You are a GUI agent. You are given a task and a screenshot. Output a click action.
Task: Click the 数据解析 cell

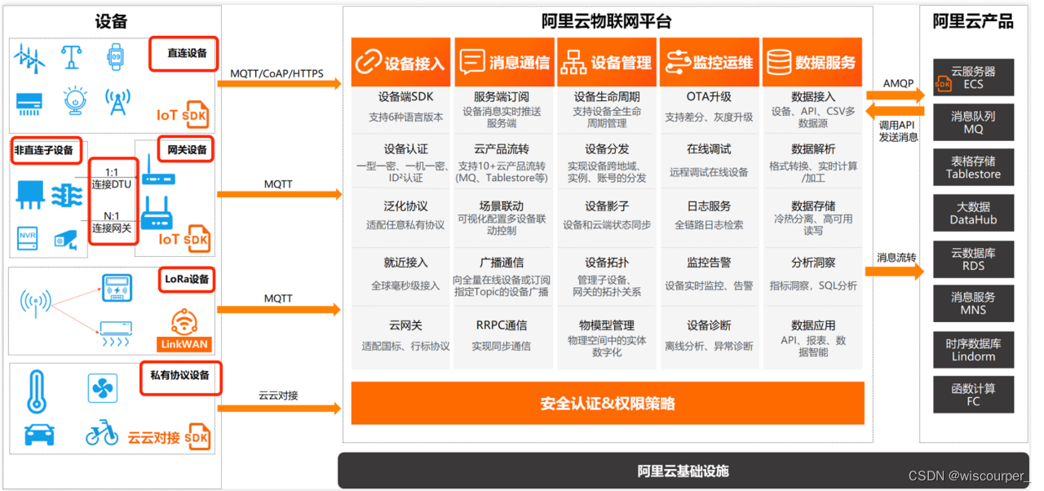pyautogui.click(x=813, y=161)
